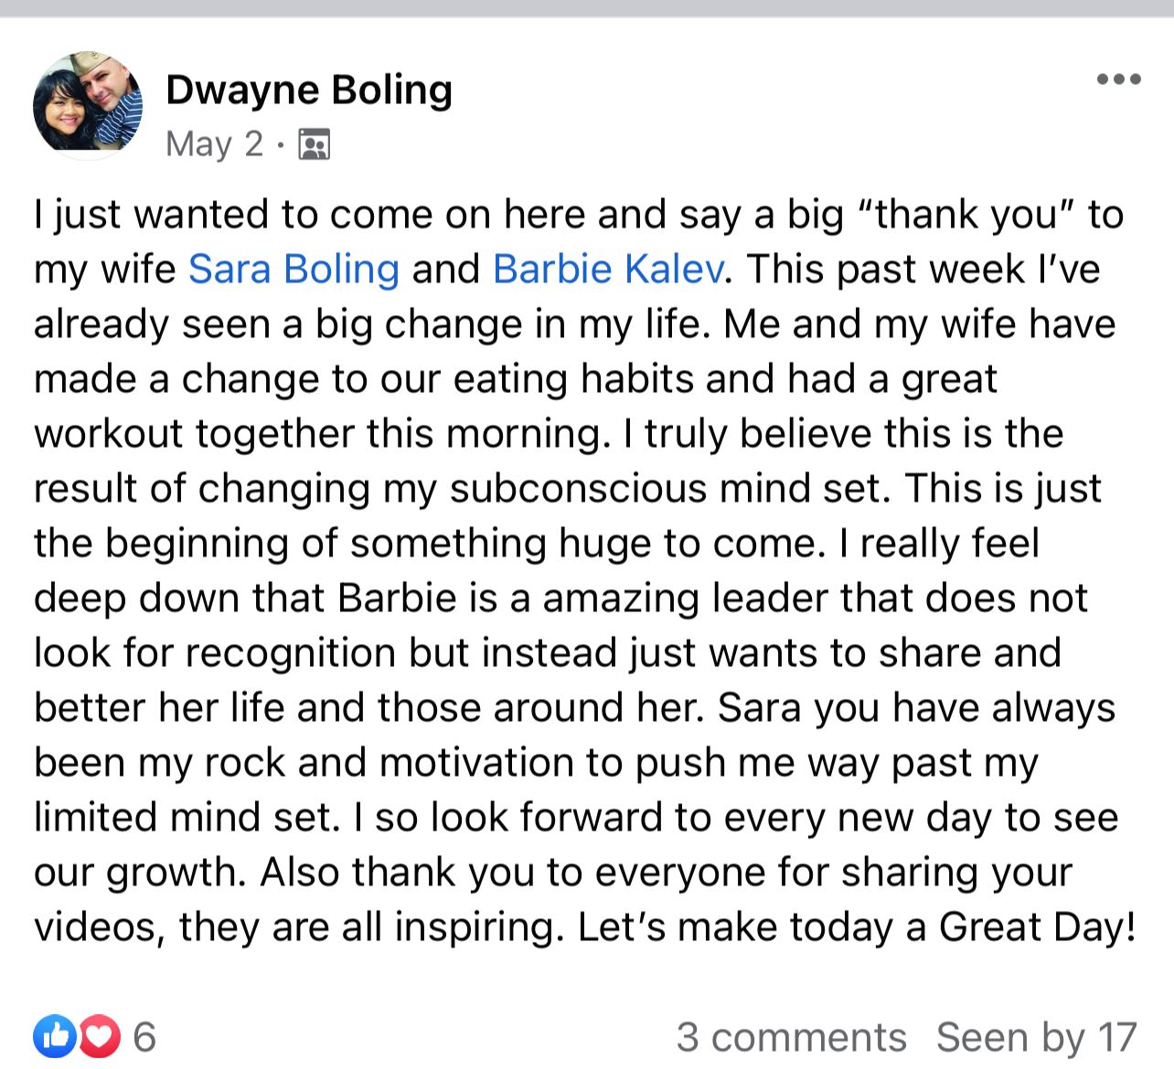The width and height of the screenshot is (1174, 1069).
Task: Open Dwayne Boling's profile via his name
Action: tap(309, 90)
